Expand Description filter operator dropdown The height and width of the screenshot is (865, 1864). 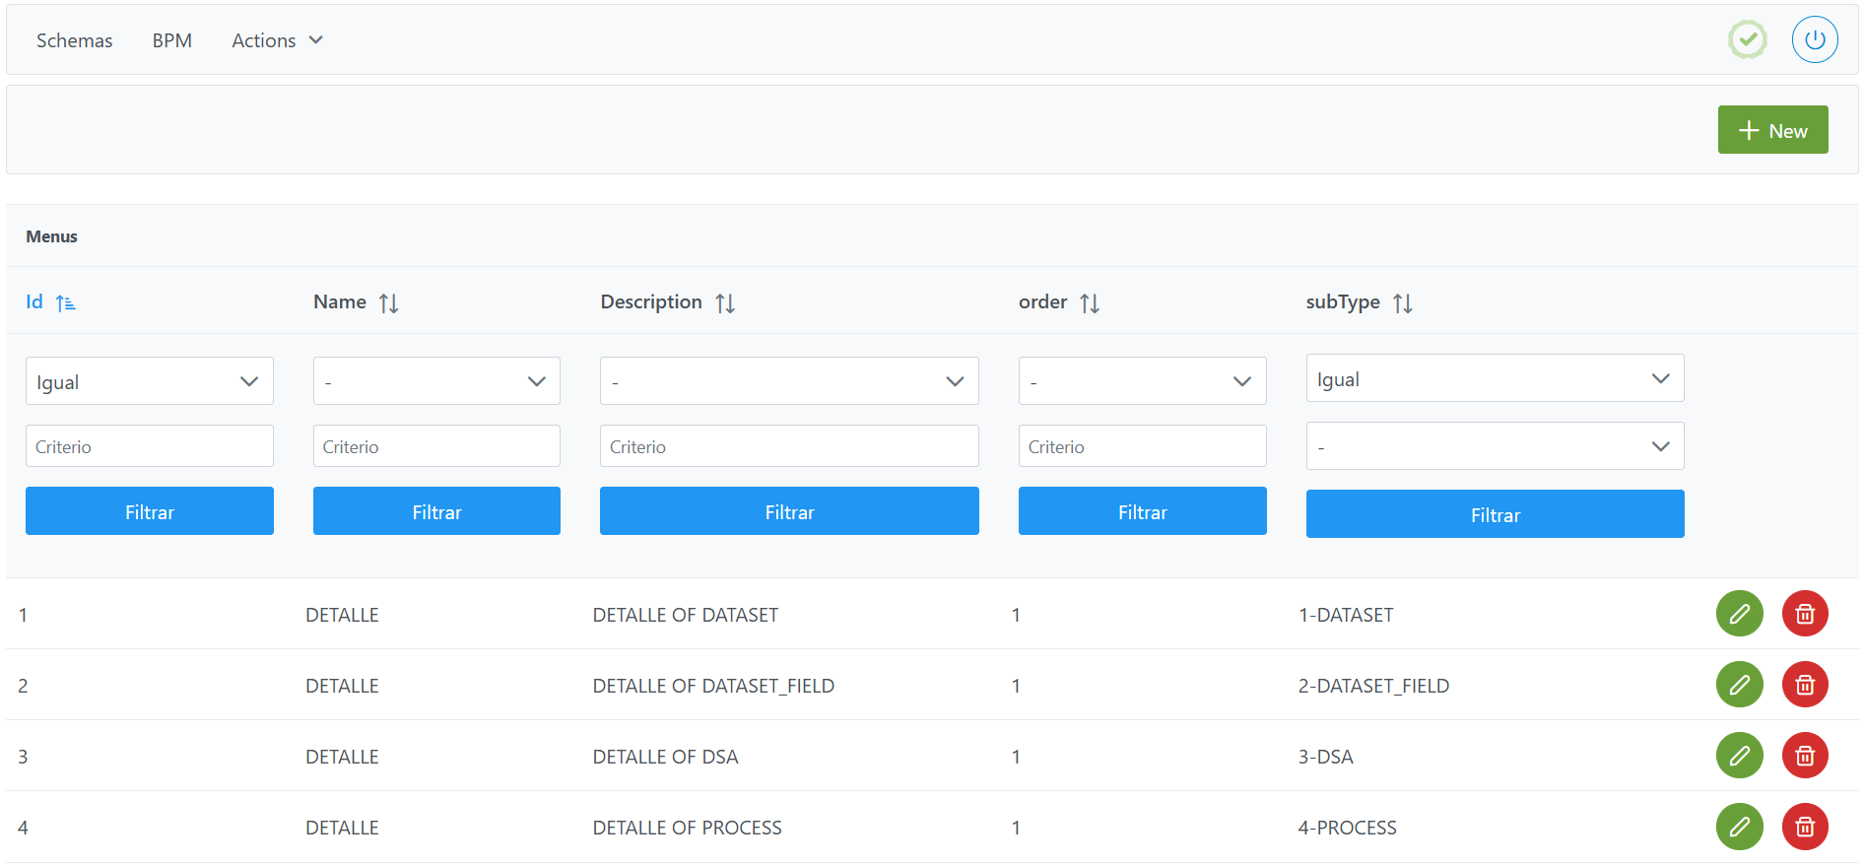pyautogui.click(x=788, y=381)
